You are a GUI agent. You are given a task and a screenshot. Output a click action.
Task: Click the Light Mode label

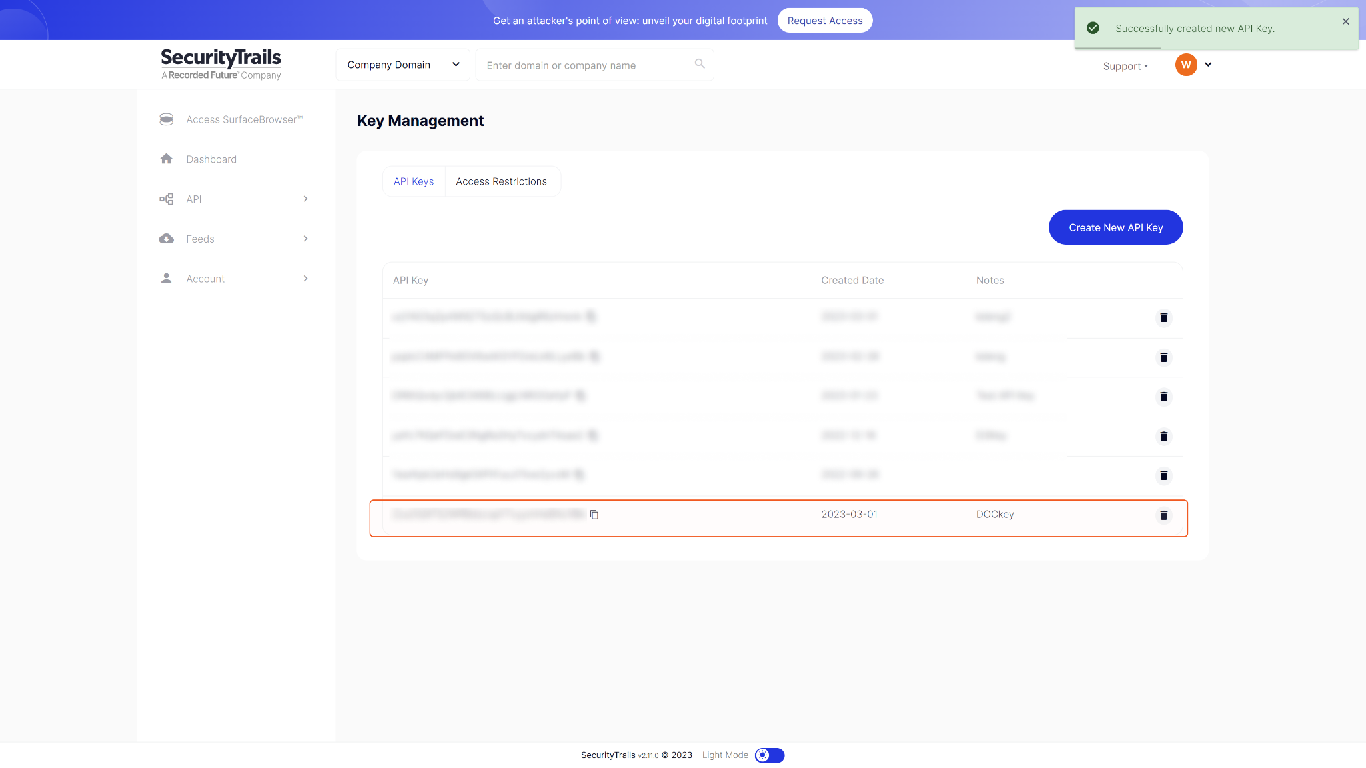[725, 755]
